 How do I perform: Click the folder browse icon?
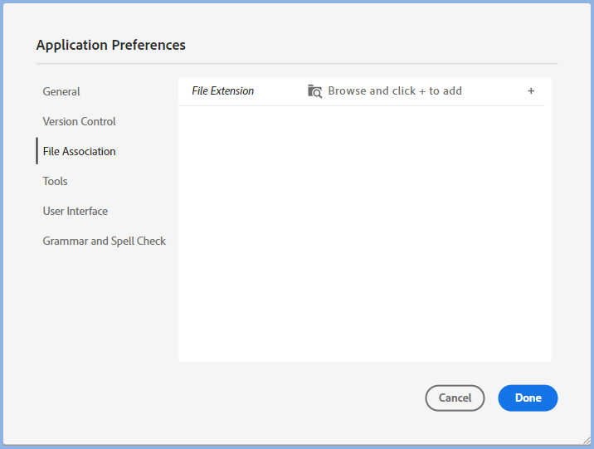[314, 91]
